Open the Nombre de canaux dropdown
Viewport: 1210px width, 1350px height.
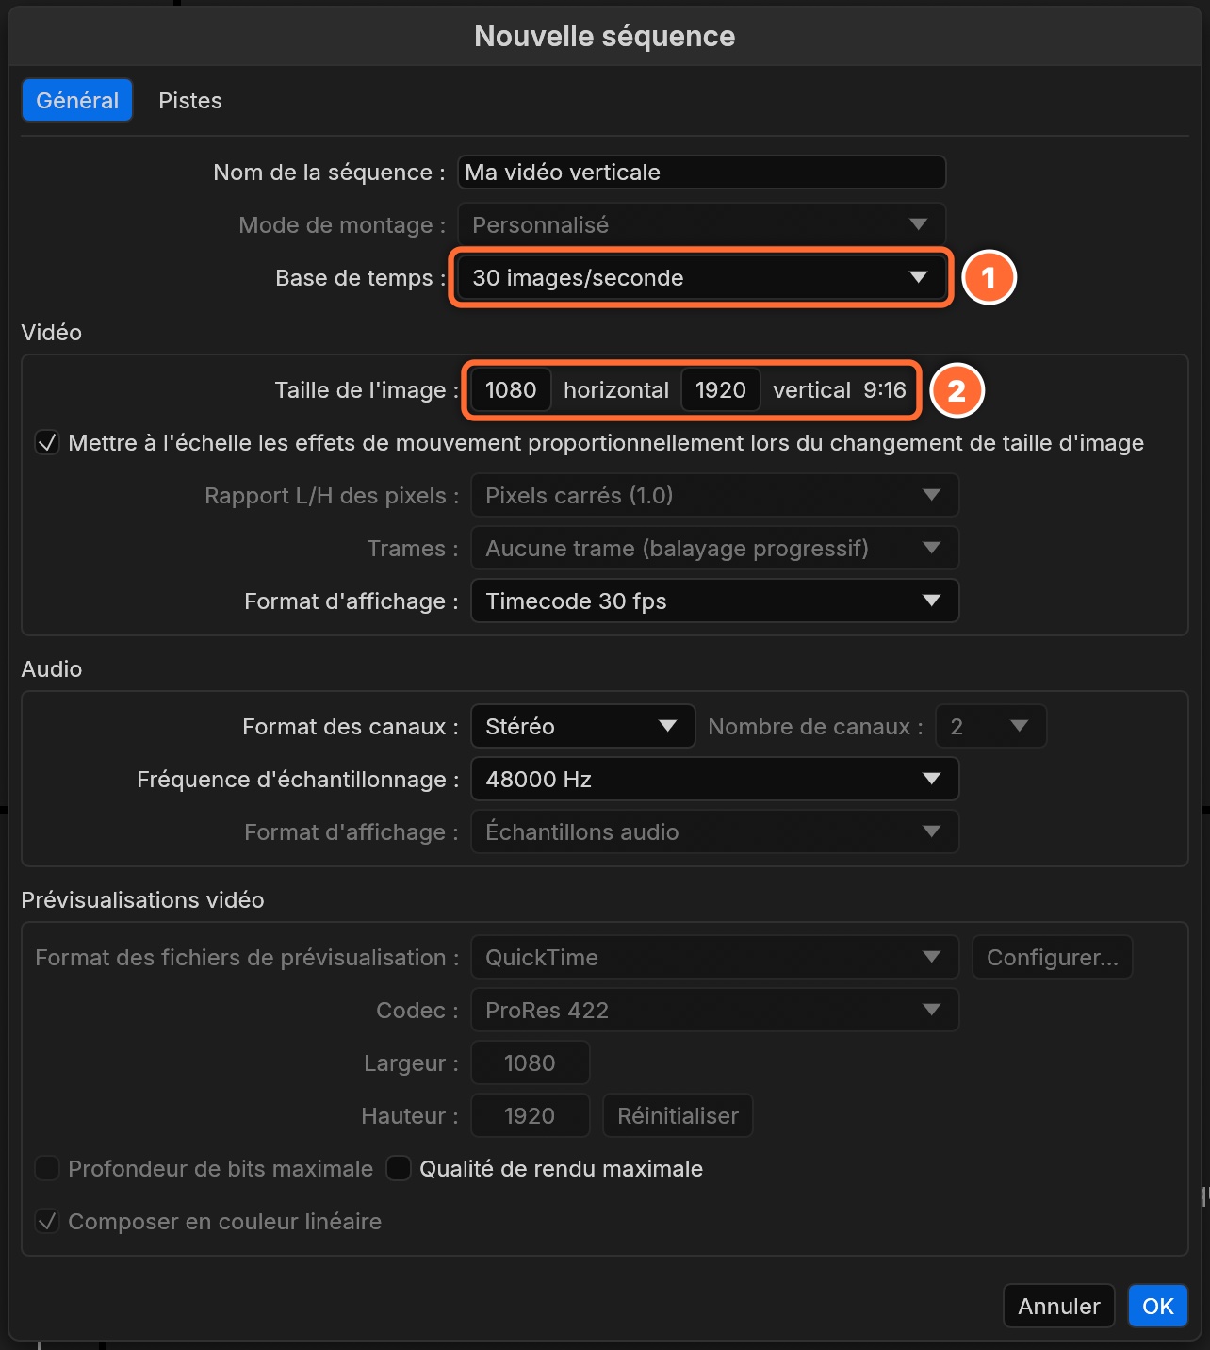point(990,727)
